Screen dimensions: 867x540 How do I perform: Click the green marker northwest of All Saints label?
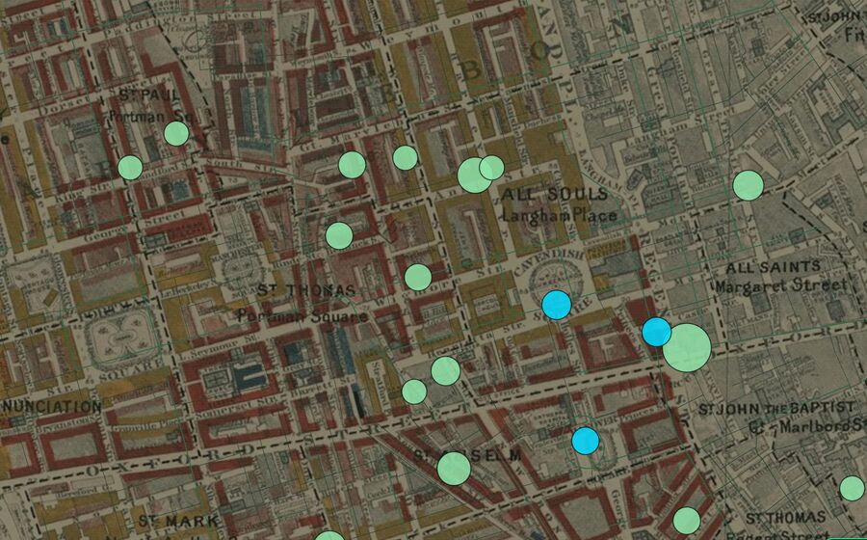pos(749,185)
